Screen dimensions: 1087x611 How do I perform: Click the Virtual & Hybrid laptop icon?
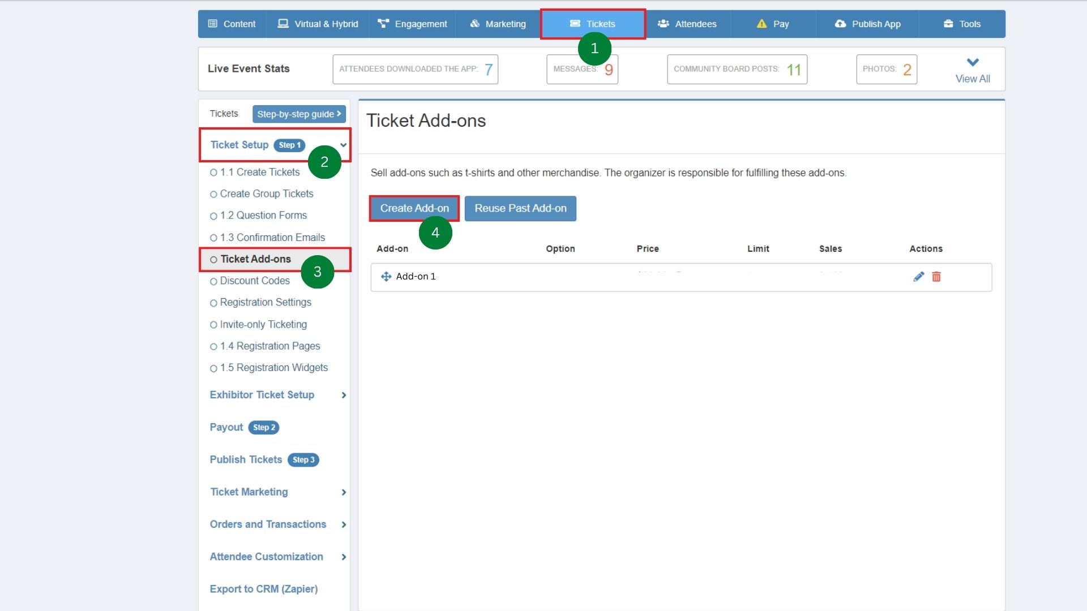click(283, 24)
